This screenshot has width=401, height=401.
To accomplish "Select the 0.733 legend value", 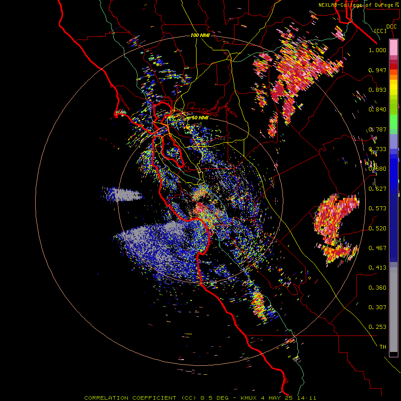I will tap(377, 149).
